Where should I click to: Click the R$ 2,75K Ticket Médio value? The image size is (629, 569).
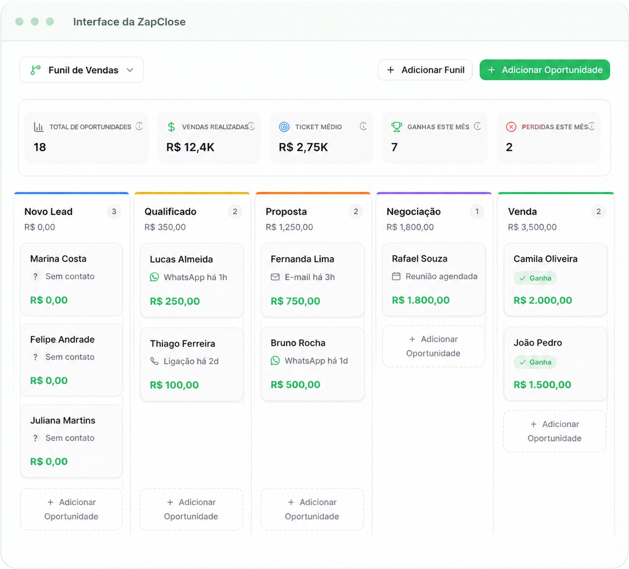pyautogui.click(x=303, y=147)
